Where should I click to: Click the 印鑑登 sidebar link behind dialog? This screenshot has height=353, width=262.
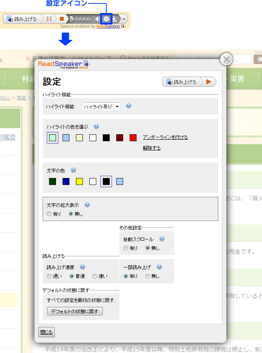click(x=8, y=137)
